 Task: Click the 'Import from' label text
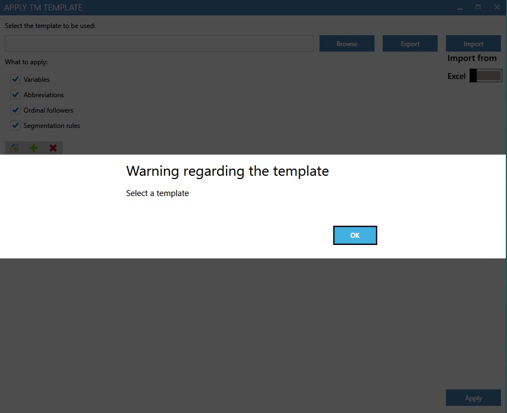point(472,58)
